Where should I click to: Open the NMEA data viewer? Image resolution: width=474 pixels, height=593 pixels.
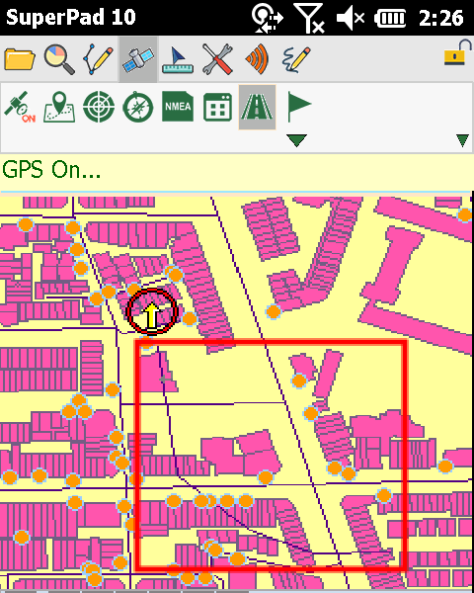(x=178, y=107)
